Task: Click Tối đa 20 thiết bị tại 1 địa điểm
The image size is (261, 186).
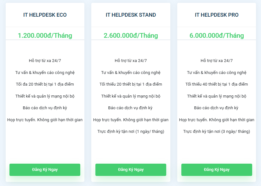Action: coord(45,84)
